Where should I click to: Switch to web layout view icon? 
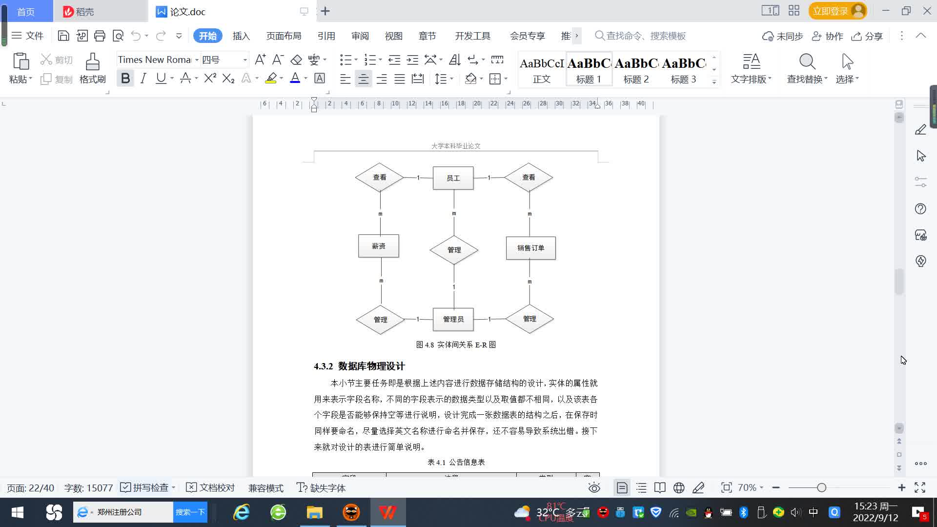(x=679, y=487)
